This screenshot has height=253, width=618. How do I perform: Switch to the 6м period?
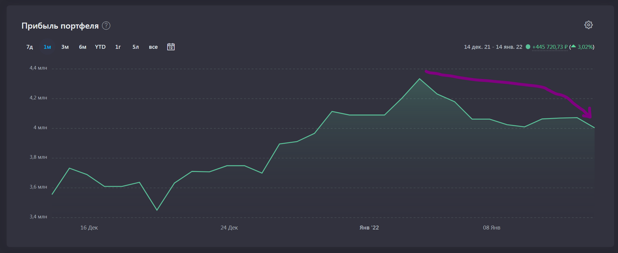(83, 47)
